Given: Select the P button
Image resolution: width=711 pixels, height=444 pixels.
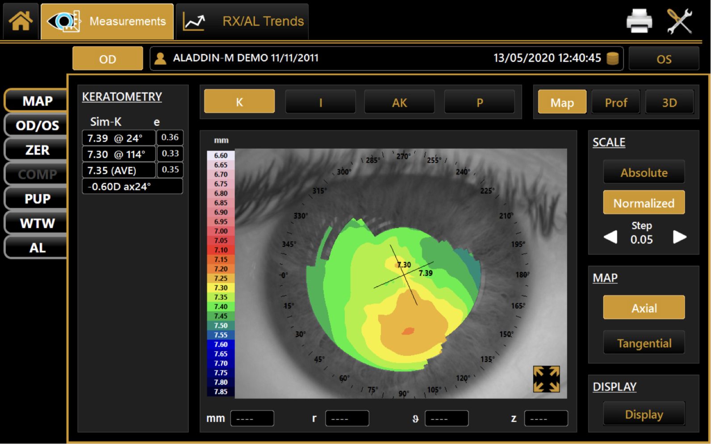Looking at the screenshot, I should pos(479,102).
